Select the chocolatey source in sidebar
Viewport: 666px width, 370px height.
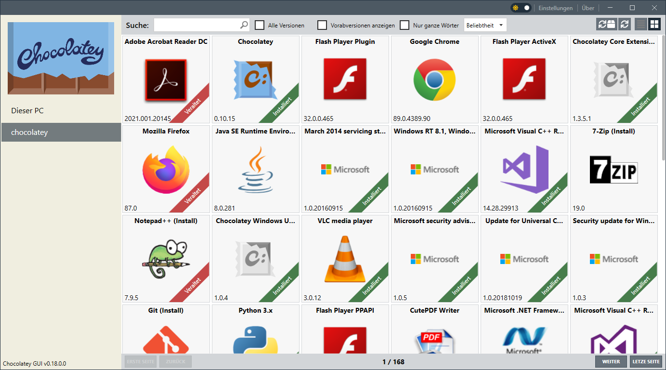[x=61, y=132]
